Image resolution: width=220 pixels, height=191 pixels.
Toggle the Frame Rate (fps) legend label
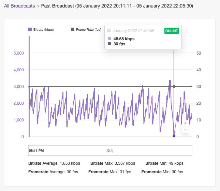tap(88, 30)
